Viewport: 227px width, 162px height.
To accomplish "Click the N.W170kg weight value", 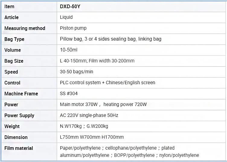I will coord(71,126).
